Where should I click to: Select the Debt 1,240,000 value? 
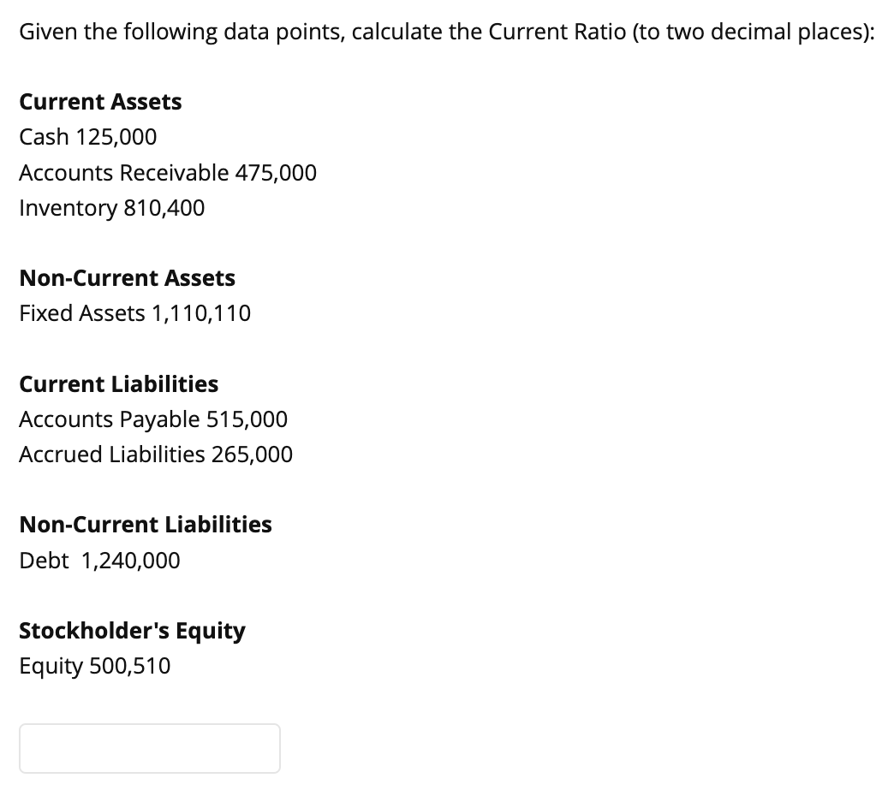99,561
